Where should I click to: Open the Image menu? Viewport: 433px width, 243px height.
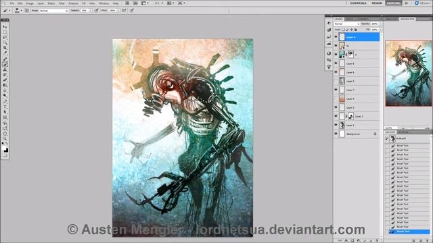pos(30,3)
